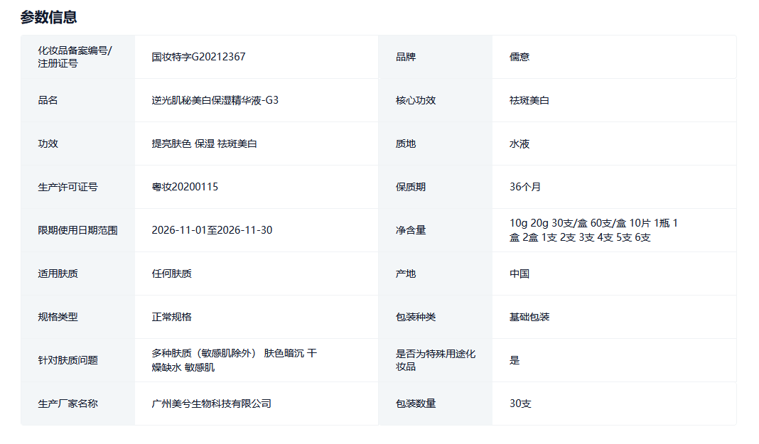
Task: Click the 是否为特殊用途化妆品 label
Action: [435, 360]
